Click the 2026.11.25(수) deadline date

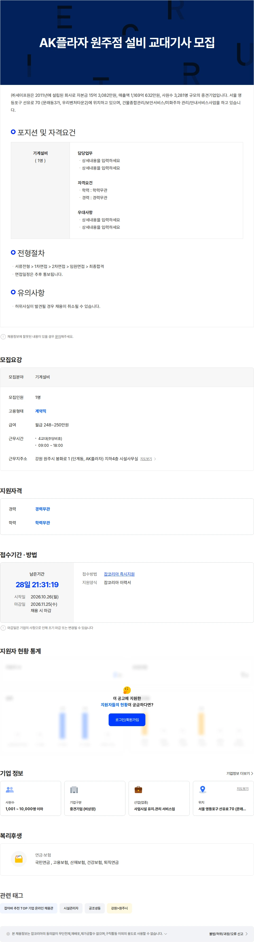coord(44,604)
